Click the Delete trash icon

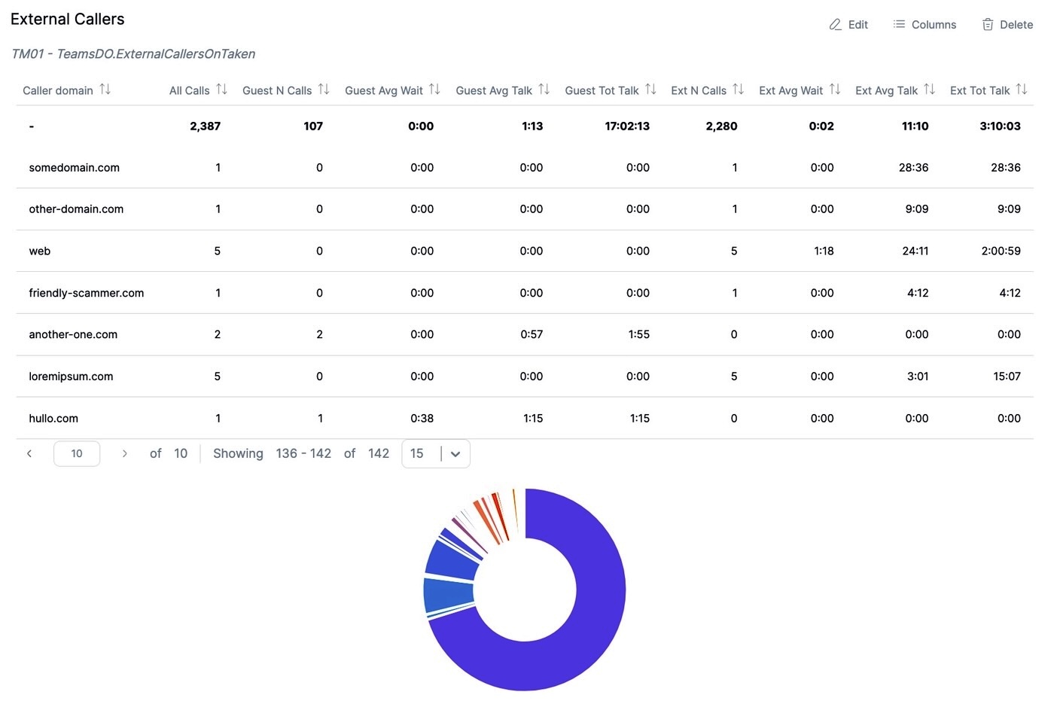(988, 25)
